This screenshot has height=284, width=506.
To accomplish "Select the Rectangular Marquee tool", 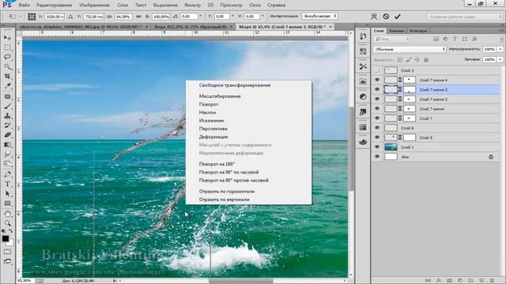I will click(x=7, y=47).
